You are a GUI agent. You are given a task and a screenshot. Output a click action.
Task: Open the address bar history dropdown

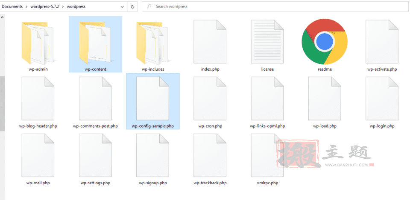pyautogui.click(x=123, y=7)
